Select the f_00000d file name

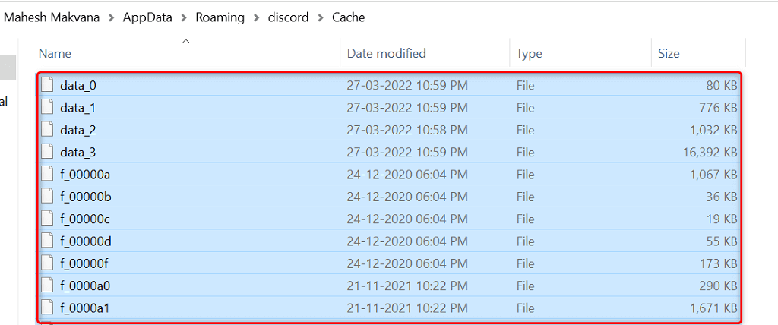(x=86, y=241)
